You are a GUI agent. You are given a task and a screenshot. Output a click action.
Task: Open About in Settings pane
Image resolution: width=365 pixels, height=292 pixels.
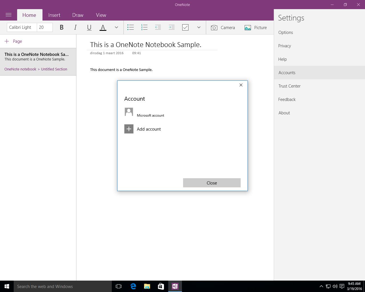(x=319, y=113)
